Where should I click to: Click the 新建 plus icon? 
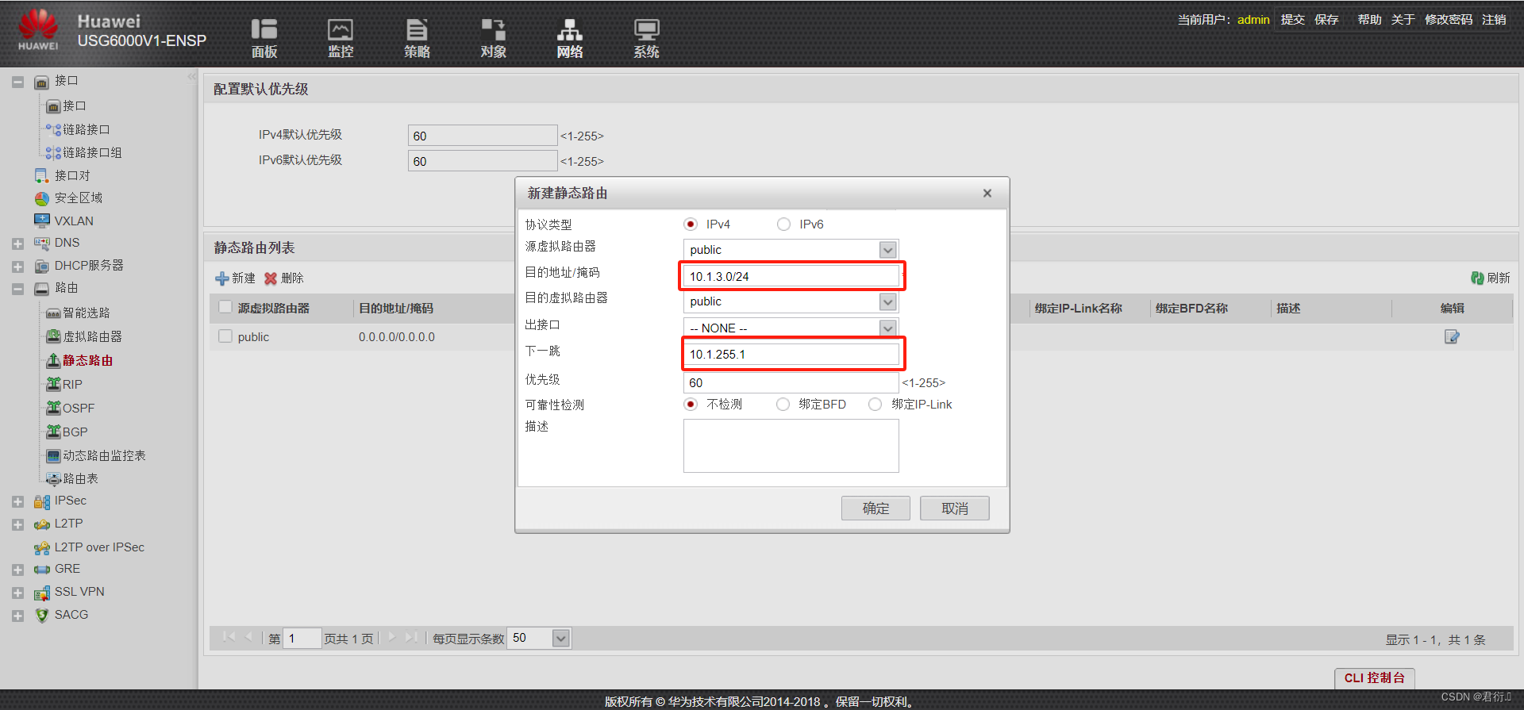pos(222,278)
